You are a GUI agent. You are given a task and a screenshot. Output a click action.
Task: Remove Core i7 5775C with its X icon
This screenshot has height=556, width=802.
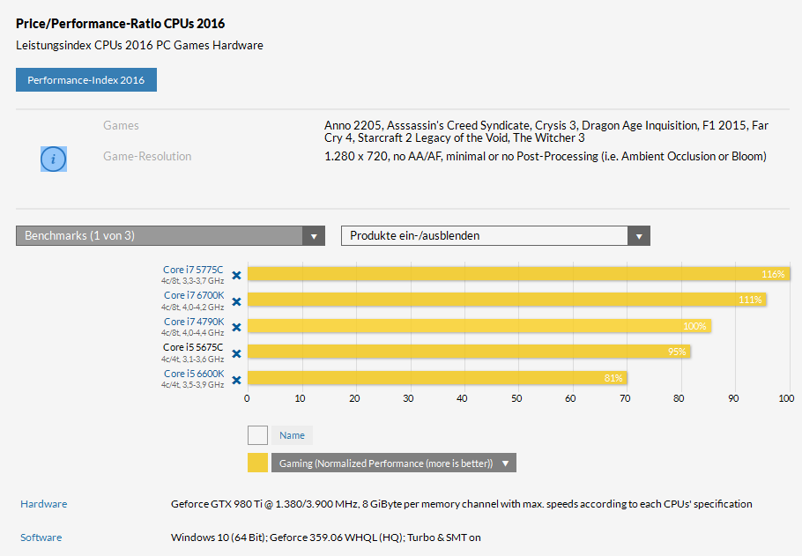pos(236,275)
